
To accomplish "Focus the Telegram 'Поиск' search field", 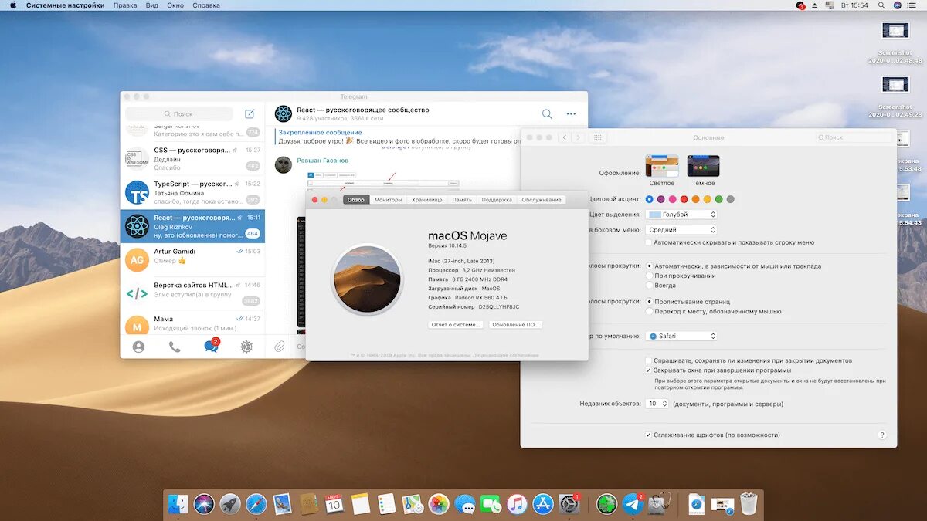I will 179,113.
